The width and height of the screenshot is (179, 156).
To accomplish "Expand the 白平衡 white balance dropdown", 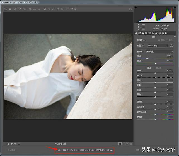I will click(159, 51).
